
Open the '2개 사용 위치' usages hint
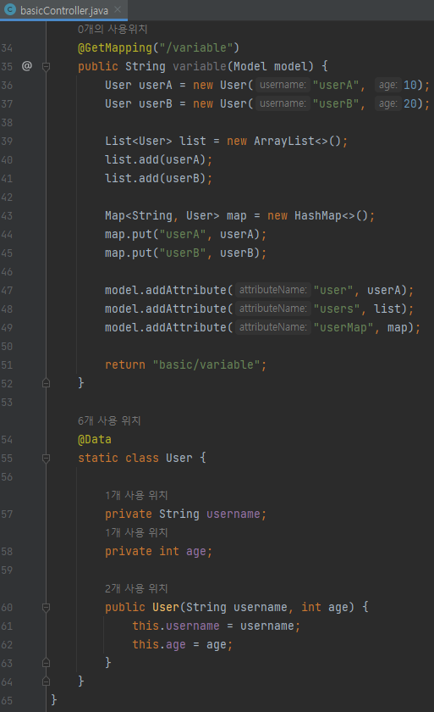(x=136, y=588)
